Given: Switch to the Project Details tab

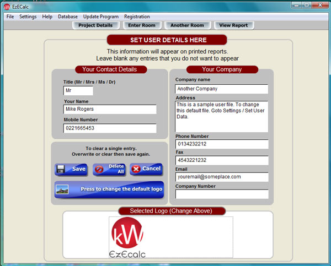Looking at the screenshot, I should click(x=95, y=25).
